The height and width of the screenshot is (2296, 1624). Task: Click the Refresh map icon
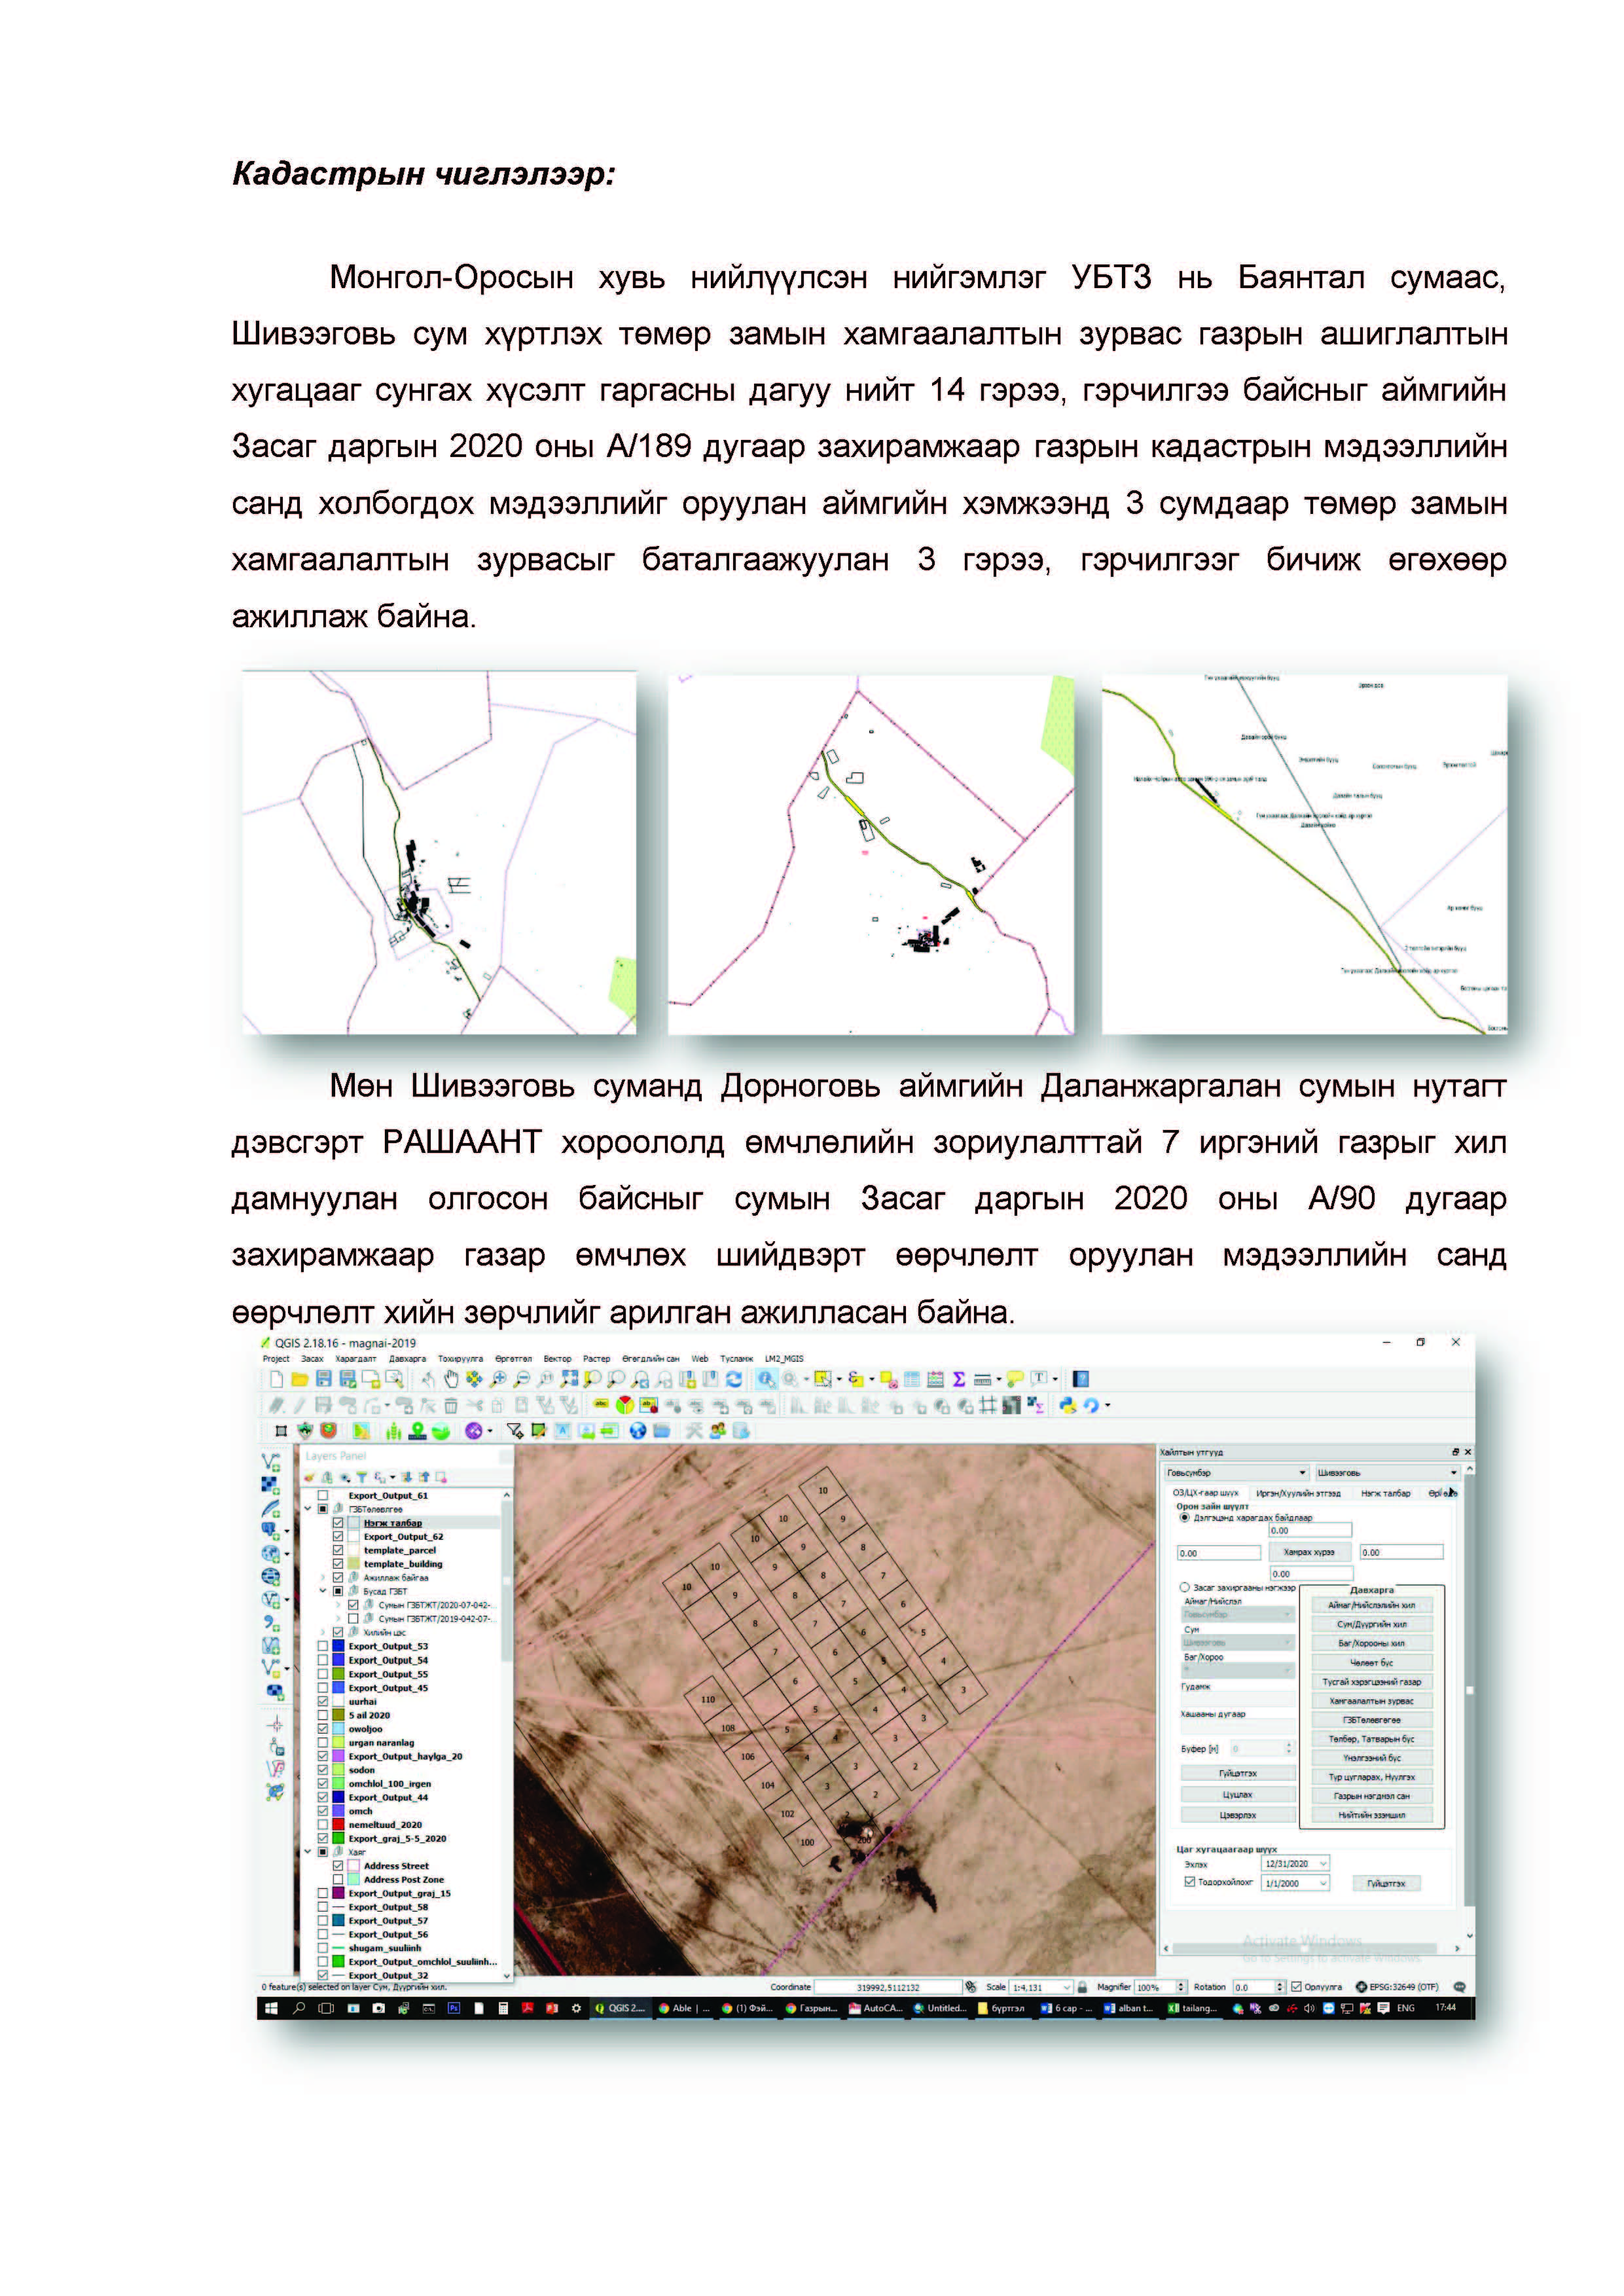click(734, 1380)
